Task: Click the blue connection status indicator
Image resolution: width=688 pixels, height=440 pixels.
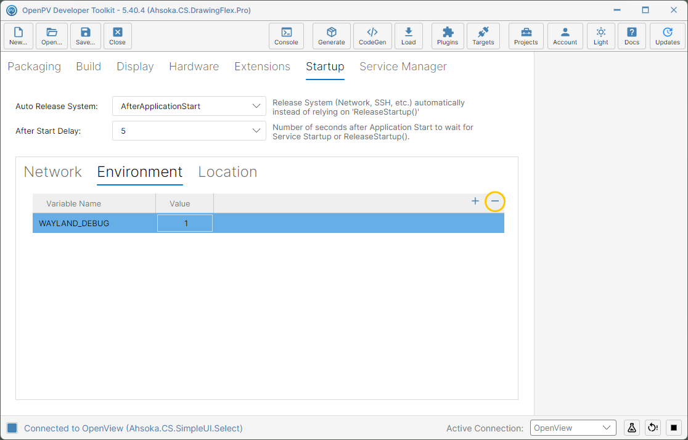Action: pos(12,428)
